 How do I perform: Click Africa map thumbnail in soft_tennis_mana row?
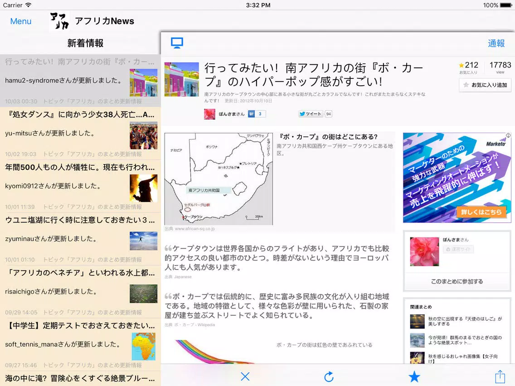pos(144,346)
